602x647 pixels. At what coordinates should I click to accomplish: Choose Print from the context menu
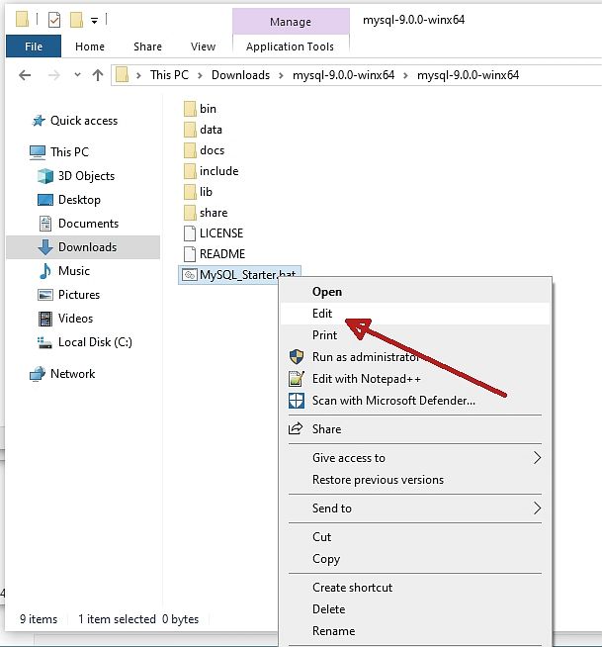pos(415,335)
